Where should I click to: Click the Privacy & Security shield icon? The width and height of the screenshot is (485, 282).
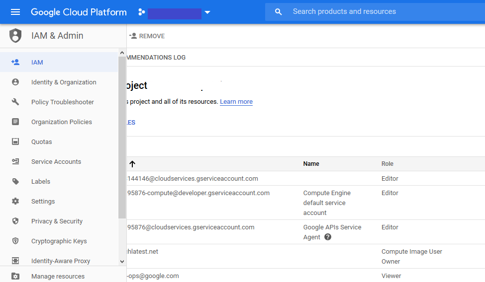pos(15,221)
